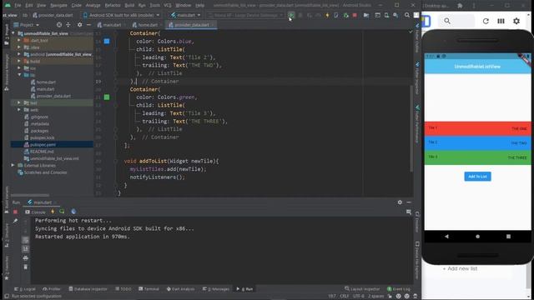Image resolution: width=534 pixels, height=300 pixels.
Task: Open Database Inspector tool window
Action: (x=88, y=289)
